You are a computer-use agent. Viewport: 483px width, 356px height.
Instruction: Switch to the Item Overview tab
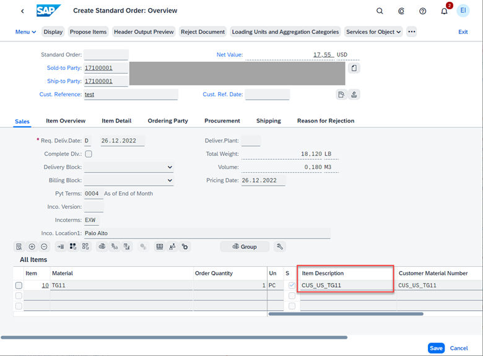point(66,121)
